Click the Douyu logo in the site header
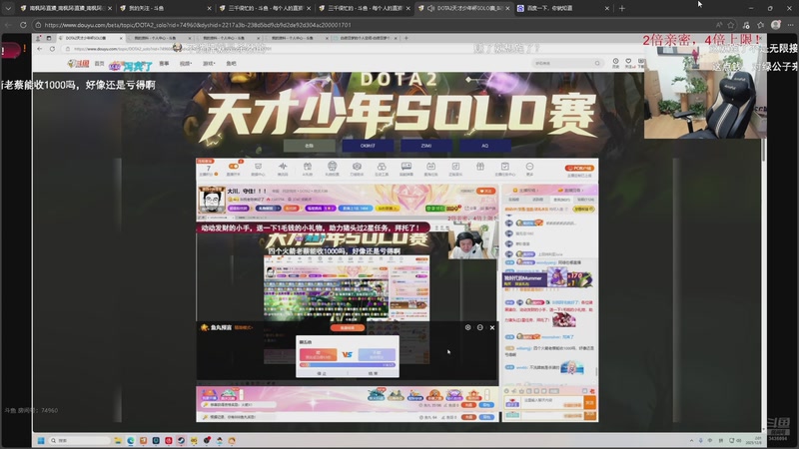Viewport: 799px width, 449px height. pyautogui.click(x=78, y=63)
